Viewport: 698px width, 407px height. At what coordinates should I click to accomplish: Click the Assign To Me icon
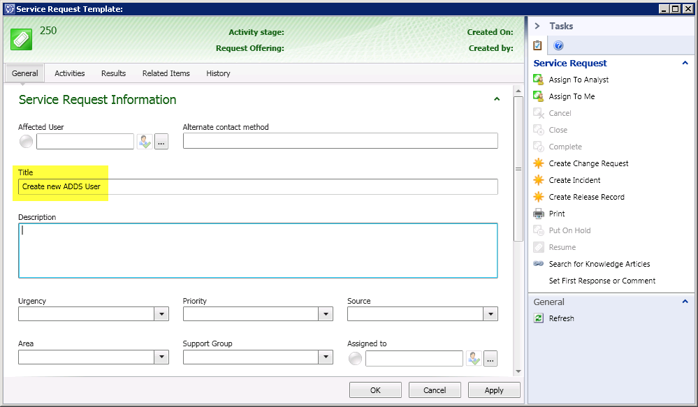[538, 96]
